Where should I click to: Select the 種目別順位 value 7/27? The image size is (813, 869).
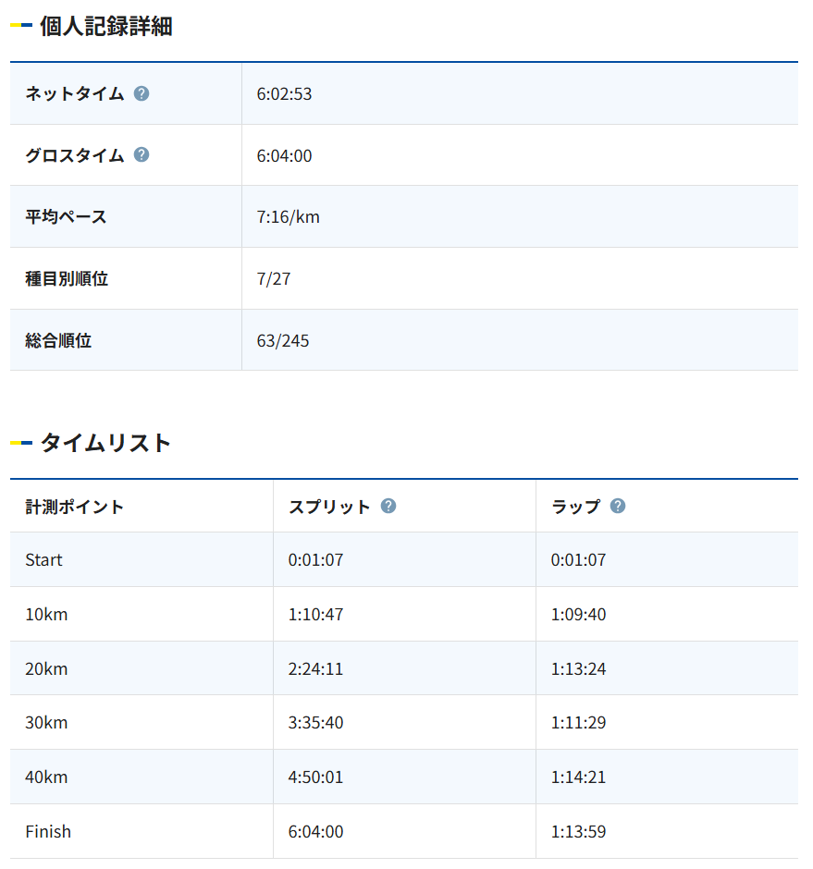(273, 278)
